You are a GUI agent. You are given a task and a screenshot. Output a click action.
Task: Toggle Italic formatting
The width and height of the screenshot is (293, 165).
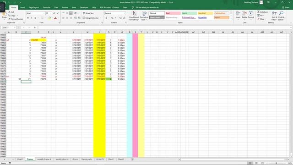pyautogui.click(x=32, y=18)
